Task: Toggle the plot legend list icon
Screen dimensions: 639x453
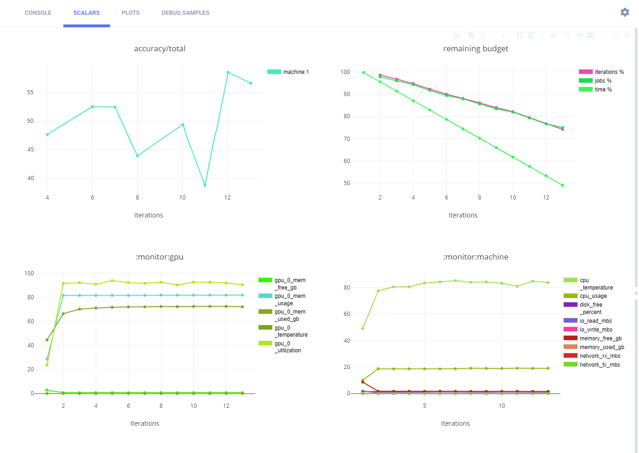Action: pyautogui.click(x=616, y=35)
